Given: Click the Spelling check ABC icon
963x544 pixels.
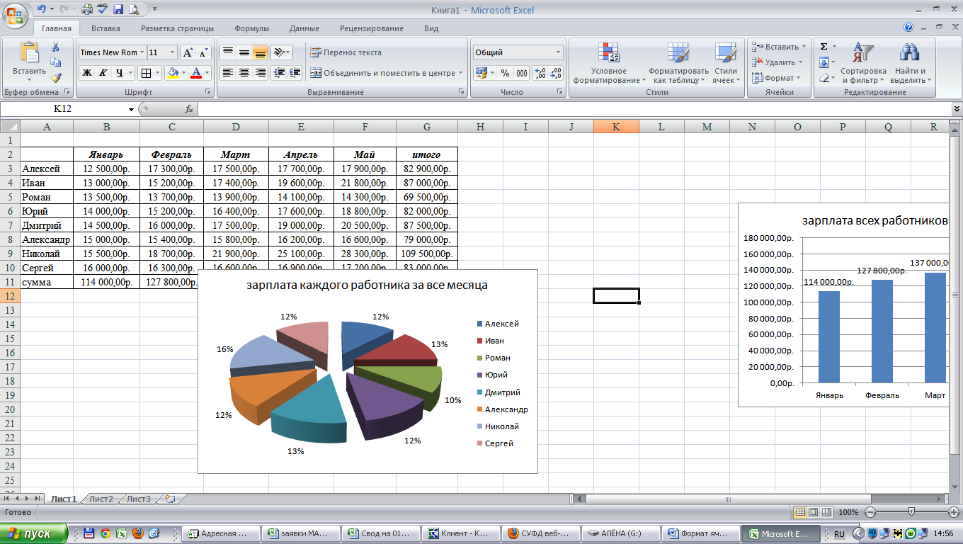Looking at the screenshot, I should (103, 10).
